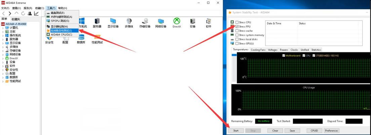
Task: Select 系统稳定性测试(S) from the tools menu
Action: tap(61, 30)
